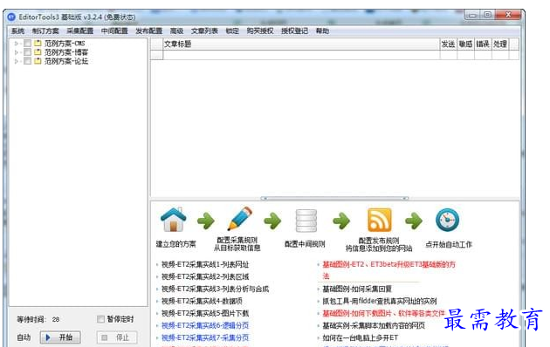Click the 等待时间 value 28

coord(56,319)
